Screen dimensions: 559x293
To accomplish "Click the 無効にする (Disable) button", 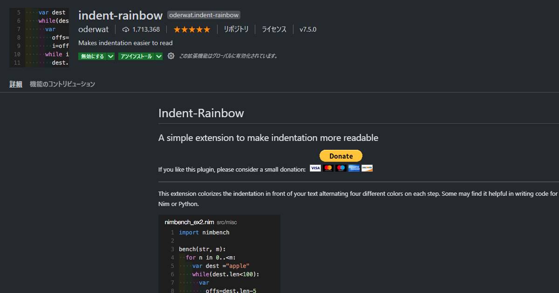I will point(92,56).
